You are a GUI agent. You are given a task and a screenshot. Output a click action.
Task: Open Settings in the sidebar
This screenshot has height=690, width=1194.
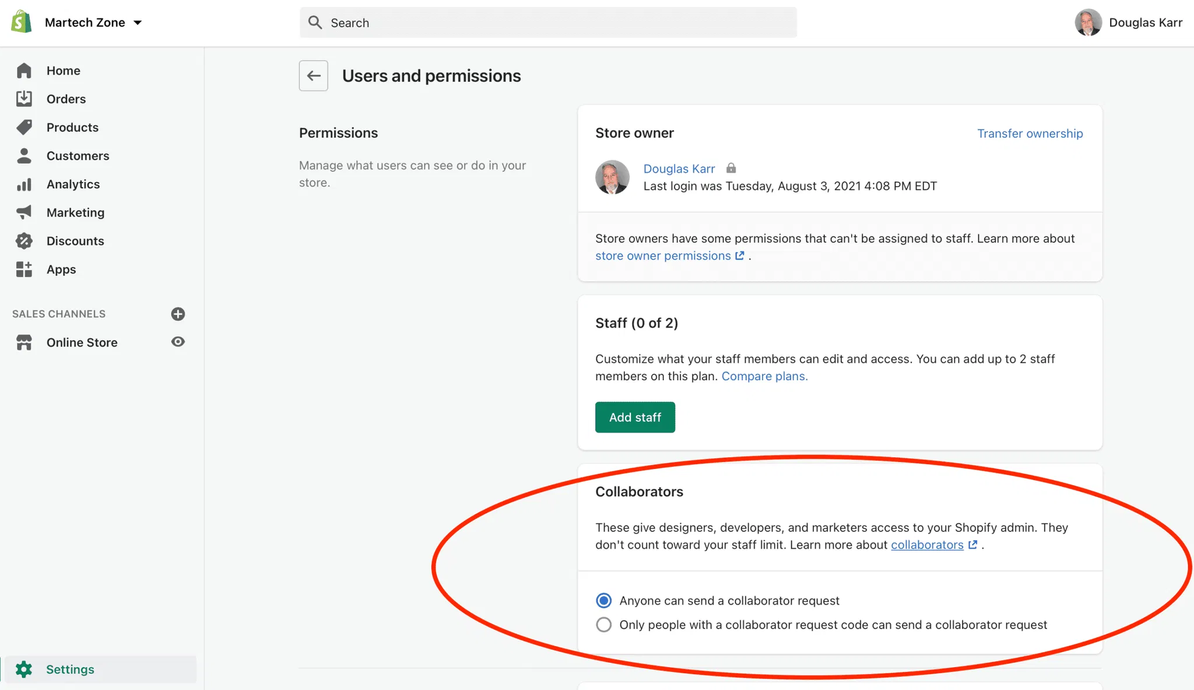click(x=70, y=670)
